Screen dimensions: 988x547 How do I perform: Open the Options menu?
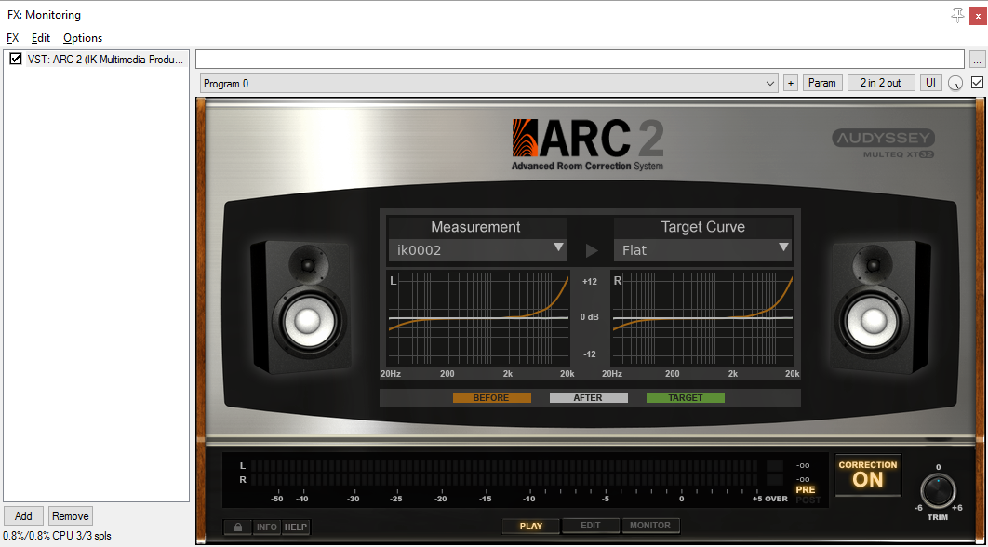(x=83, y=38)
